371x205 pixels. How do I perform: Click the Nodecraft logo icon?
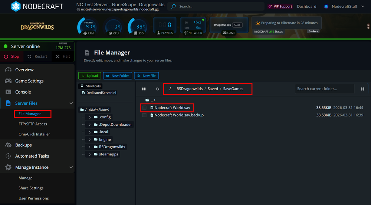[16, 6]
